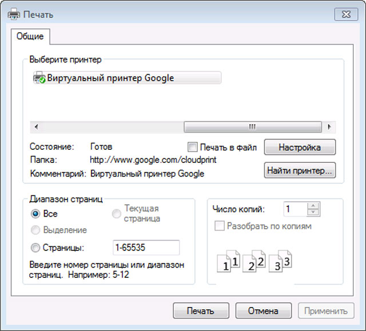Choose the Выделение radio option

(35, 230)
